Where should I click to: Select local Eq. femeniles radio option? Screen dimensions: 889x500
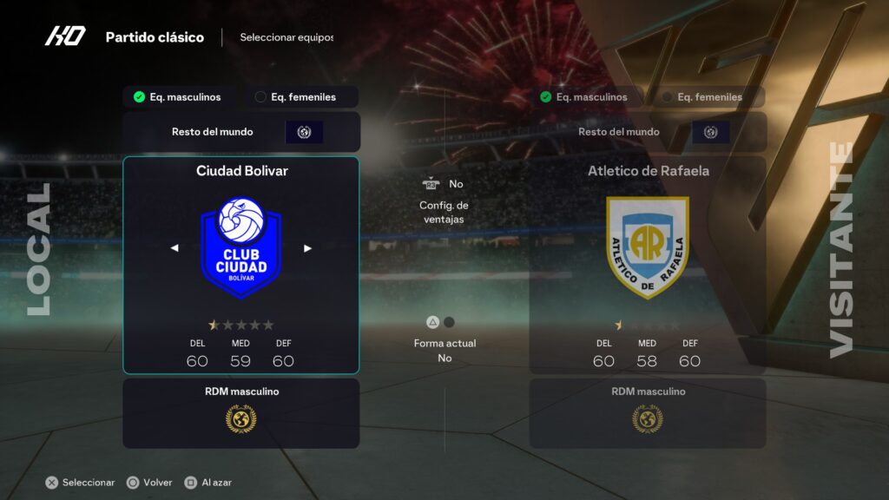298,97
